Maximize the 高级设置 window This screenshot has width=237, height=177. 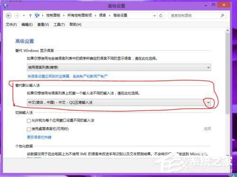(213, 5)
